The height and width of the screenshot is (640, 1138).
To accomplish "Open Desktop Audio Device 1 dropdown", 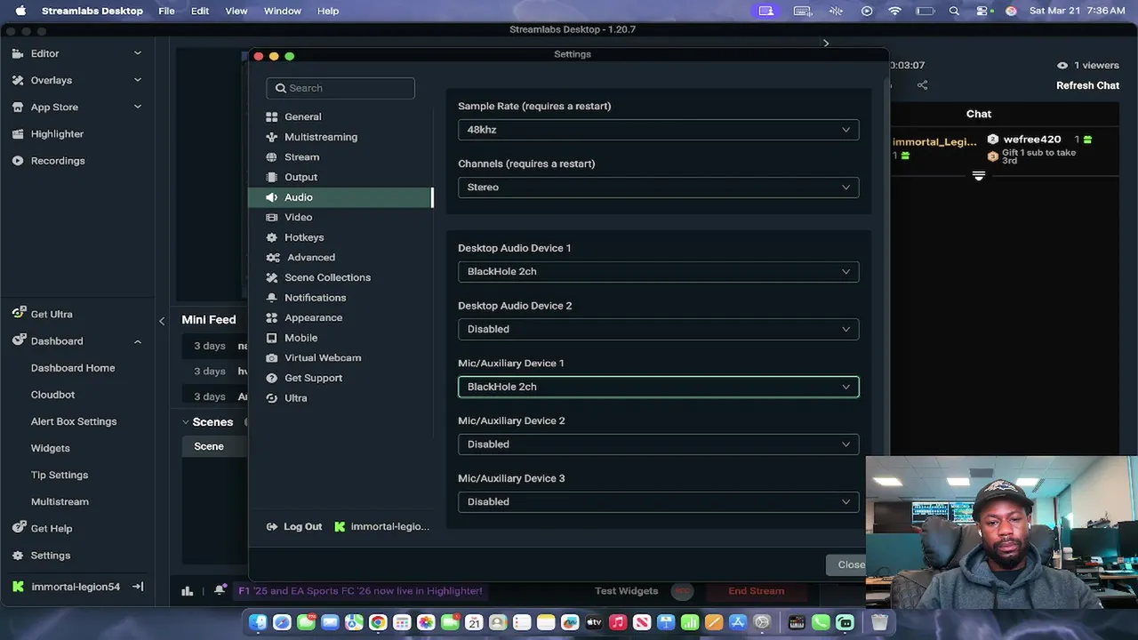I will click(658, 271).
